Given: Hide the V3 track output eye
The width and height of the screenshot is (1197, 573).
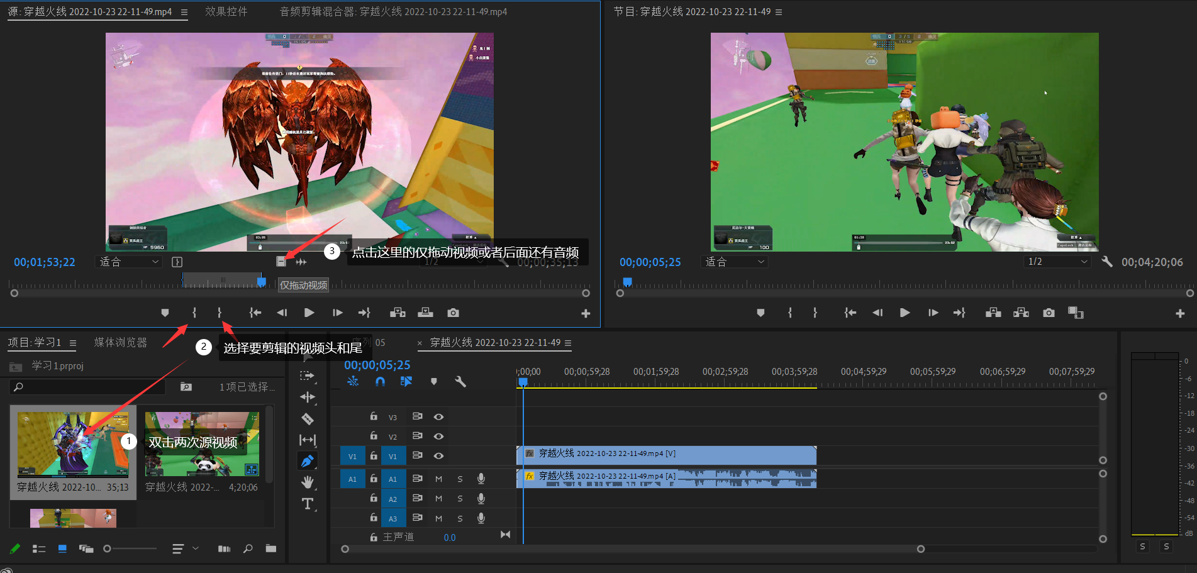Looking at the screenshot, I should click(438, 417).
